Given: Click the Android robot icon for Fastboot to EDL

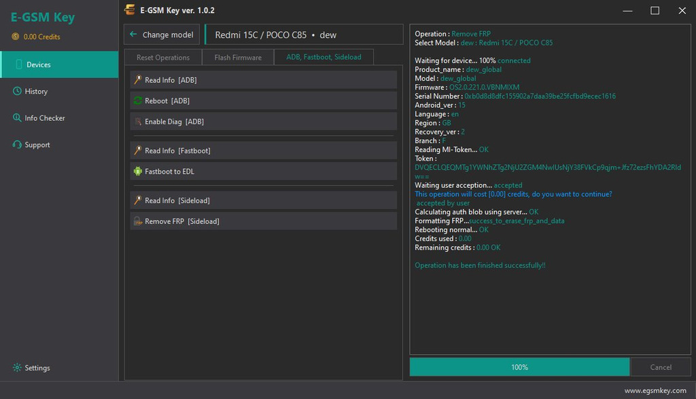Looking at the screenshot, I should [x=137, y=171].
